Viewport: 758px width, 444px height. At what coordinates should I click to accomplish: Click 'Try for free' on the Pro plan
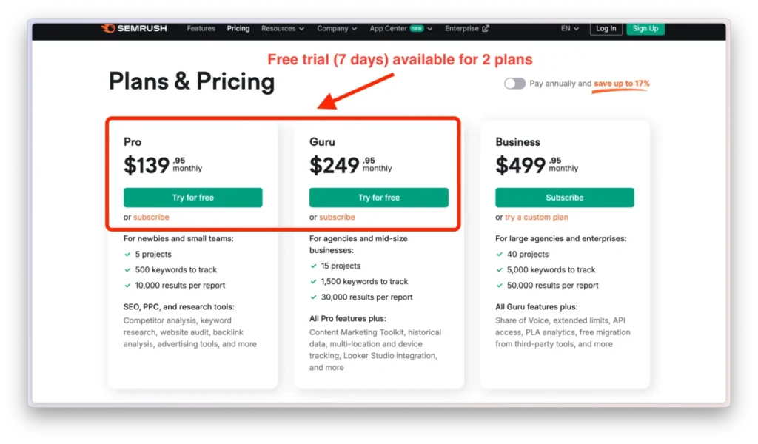click(192, 198)
